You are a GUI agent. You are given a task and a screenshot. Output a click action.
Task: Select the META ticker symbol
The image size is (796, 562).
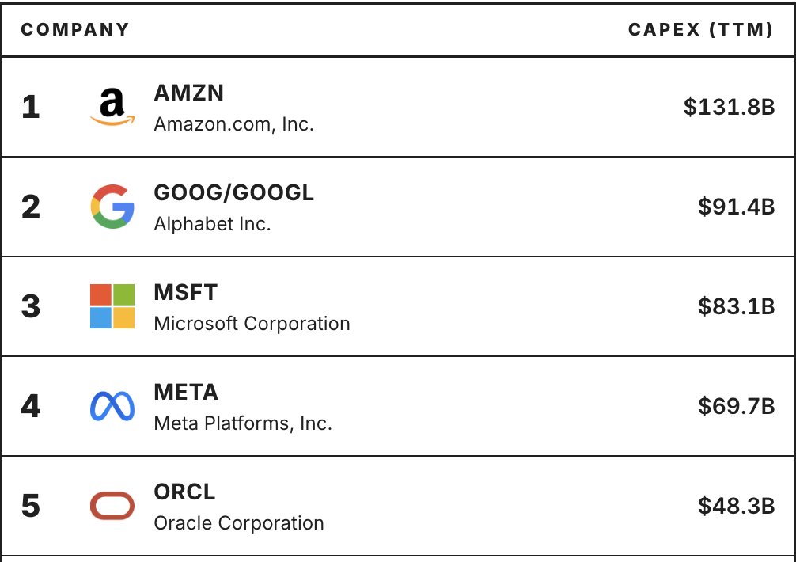click(186, 393)
